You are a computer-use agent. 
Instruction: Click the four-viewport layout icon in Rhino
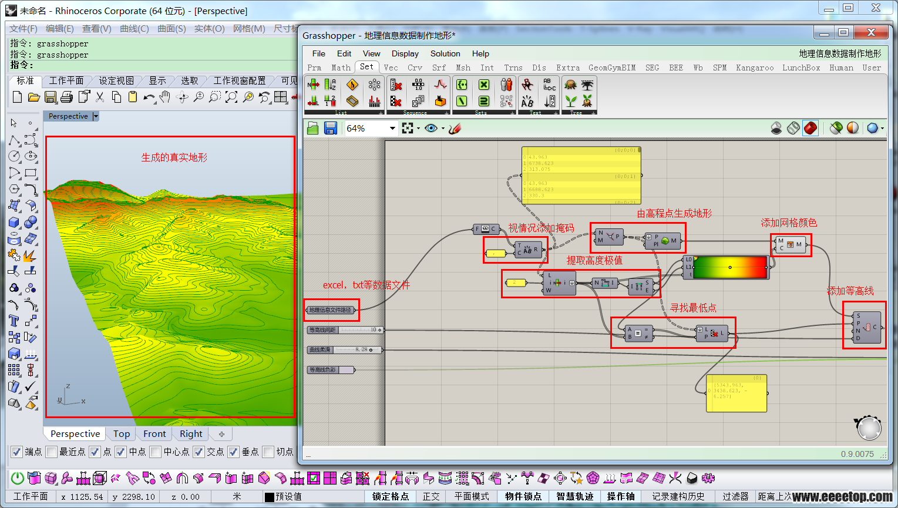point(281,97)
